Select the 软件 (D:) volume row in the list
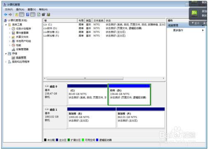Screen dimensions: 208x149 point(104,28)
